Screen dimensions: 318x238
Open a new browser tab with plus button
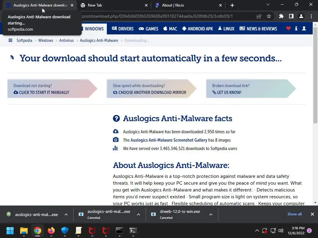(232, 5)
